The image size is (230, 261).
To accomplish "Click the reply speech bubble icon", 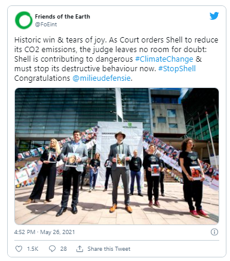I will [52, 248].
